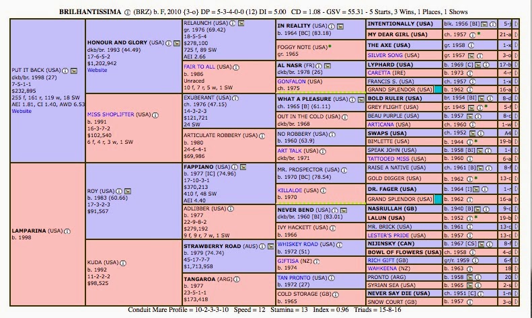The height and width of the screenshot is (318, 532).
Task: Open info icon beside COLD STORAGE
Action: [336, 294]
